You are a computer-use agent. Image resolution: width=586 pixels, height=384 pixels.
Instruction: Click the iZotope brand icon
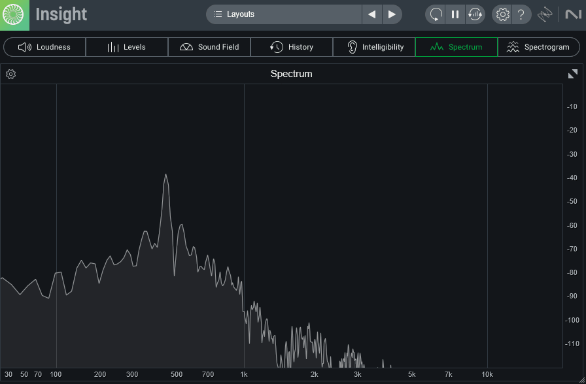(545, 14)
